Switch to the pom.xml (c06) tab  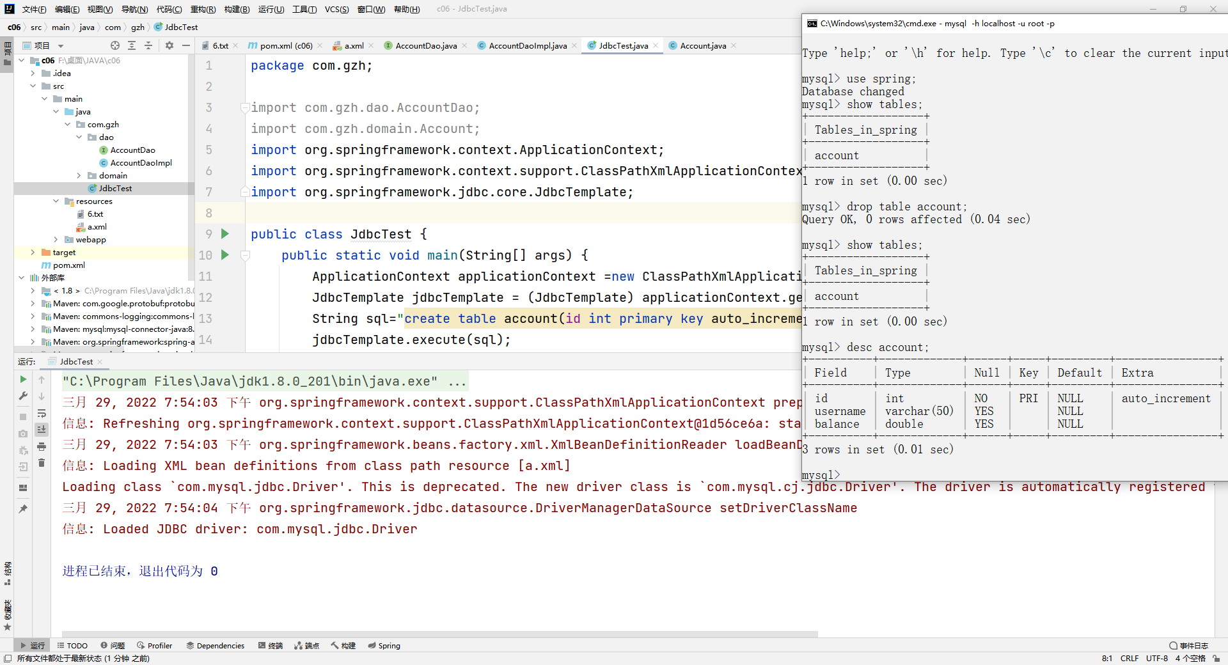(286, 45)
